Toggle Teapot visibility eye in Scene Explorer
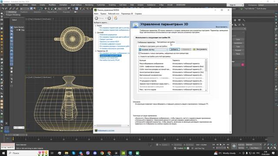The width and height of the screenshot is (278, 156). tap(17, 30)
